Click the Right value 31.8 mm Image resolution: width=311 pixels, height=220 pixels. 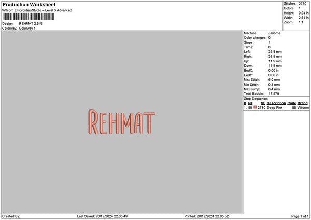[275, 57]
